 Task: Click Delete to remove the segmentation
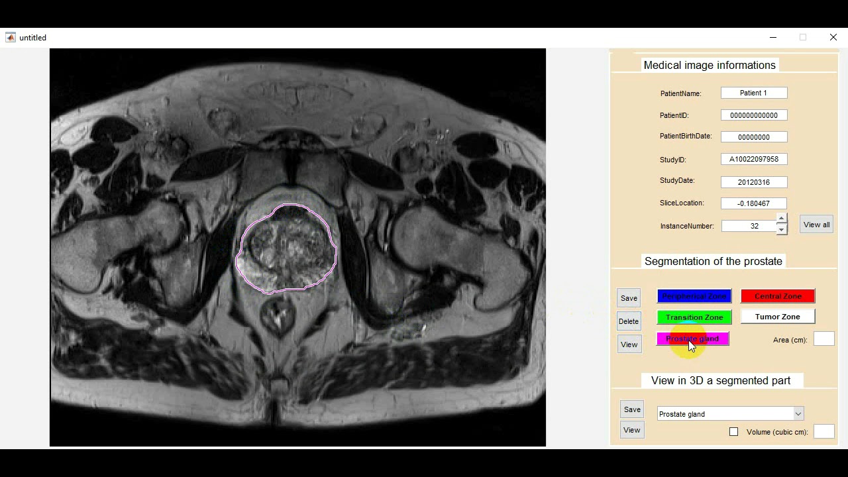point(629,321)
